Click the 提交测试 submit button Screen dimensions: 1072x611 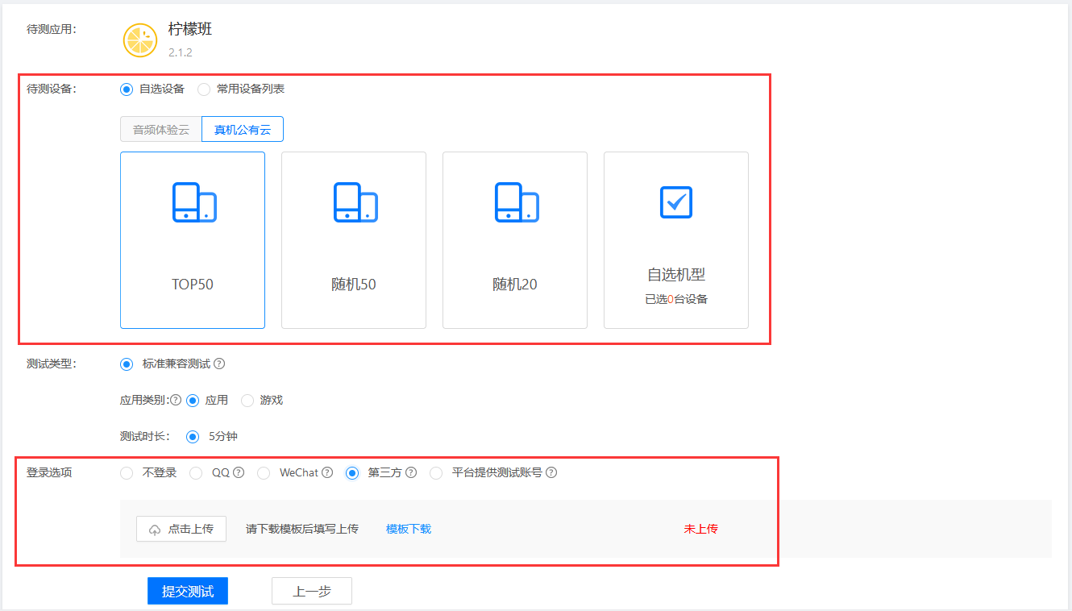pyautogui.click(x=187, y=590)
